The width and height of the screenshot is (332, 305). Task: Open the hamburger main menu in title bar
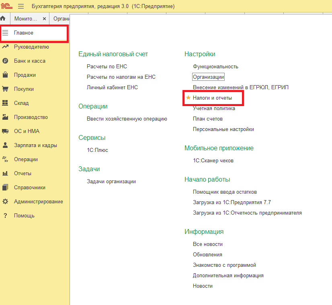pos(21,6)
